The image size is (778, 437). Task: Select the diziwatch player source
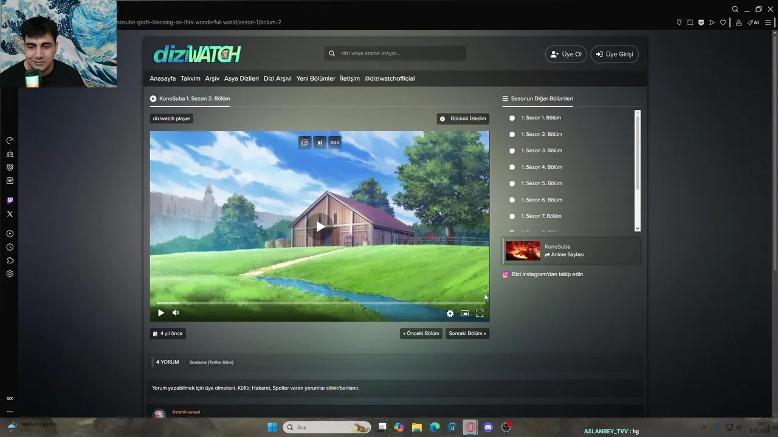coord(171,118)
